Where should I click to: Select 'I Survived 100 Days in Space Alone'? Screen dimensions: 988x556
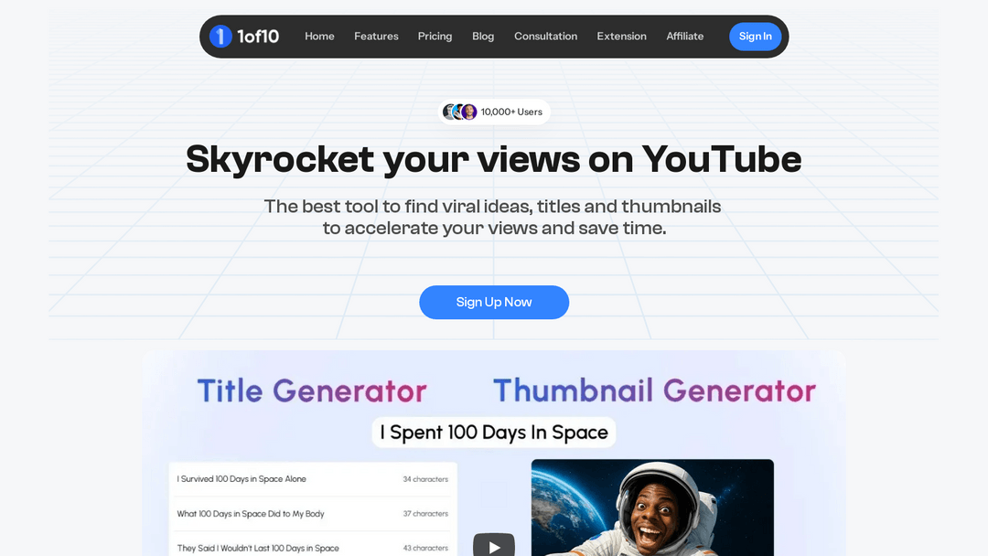[x=242, y=479]
